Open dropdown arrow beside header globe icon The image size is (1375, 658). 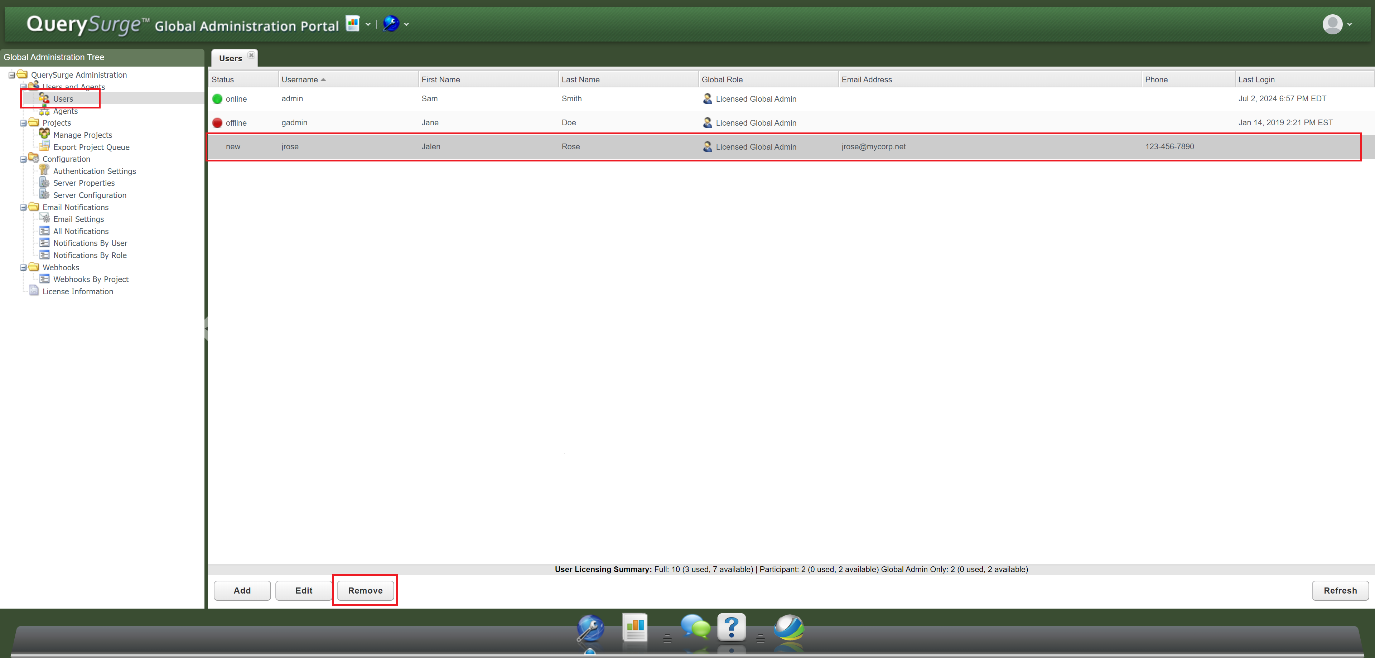coord(406,24)
